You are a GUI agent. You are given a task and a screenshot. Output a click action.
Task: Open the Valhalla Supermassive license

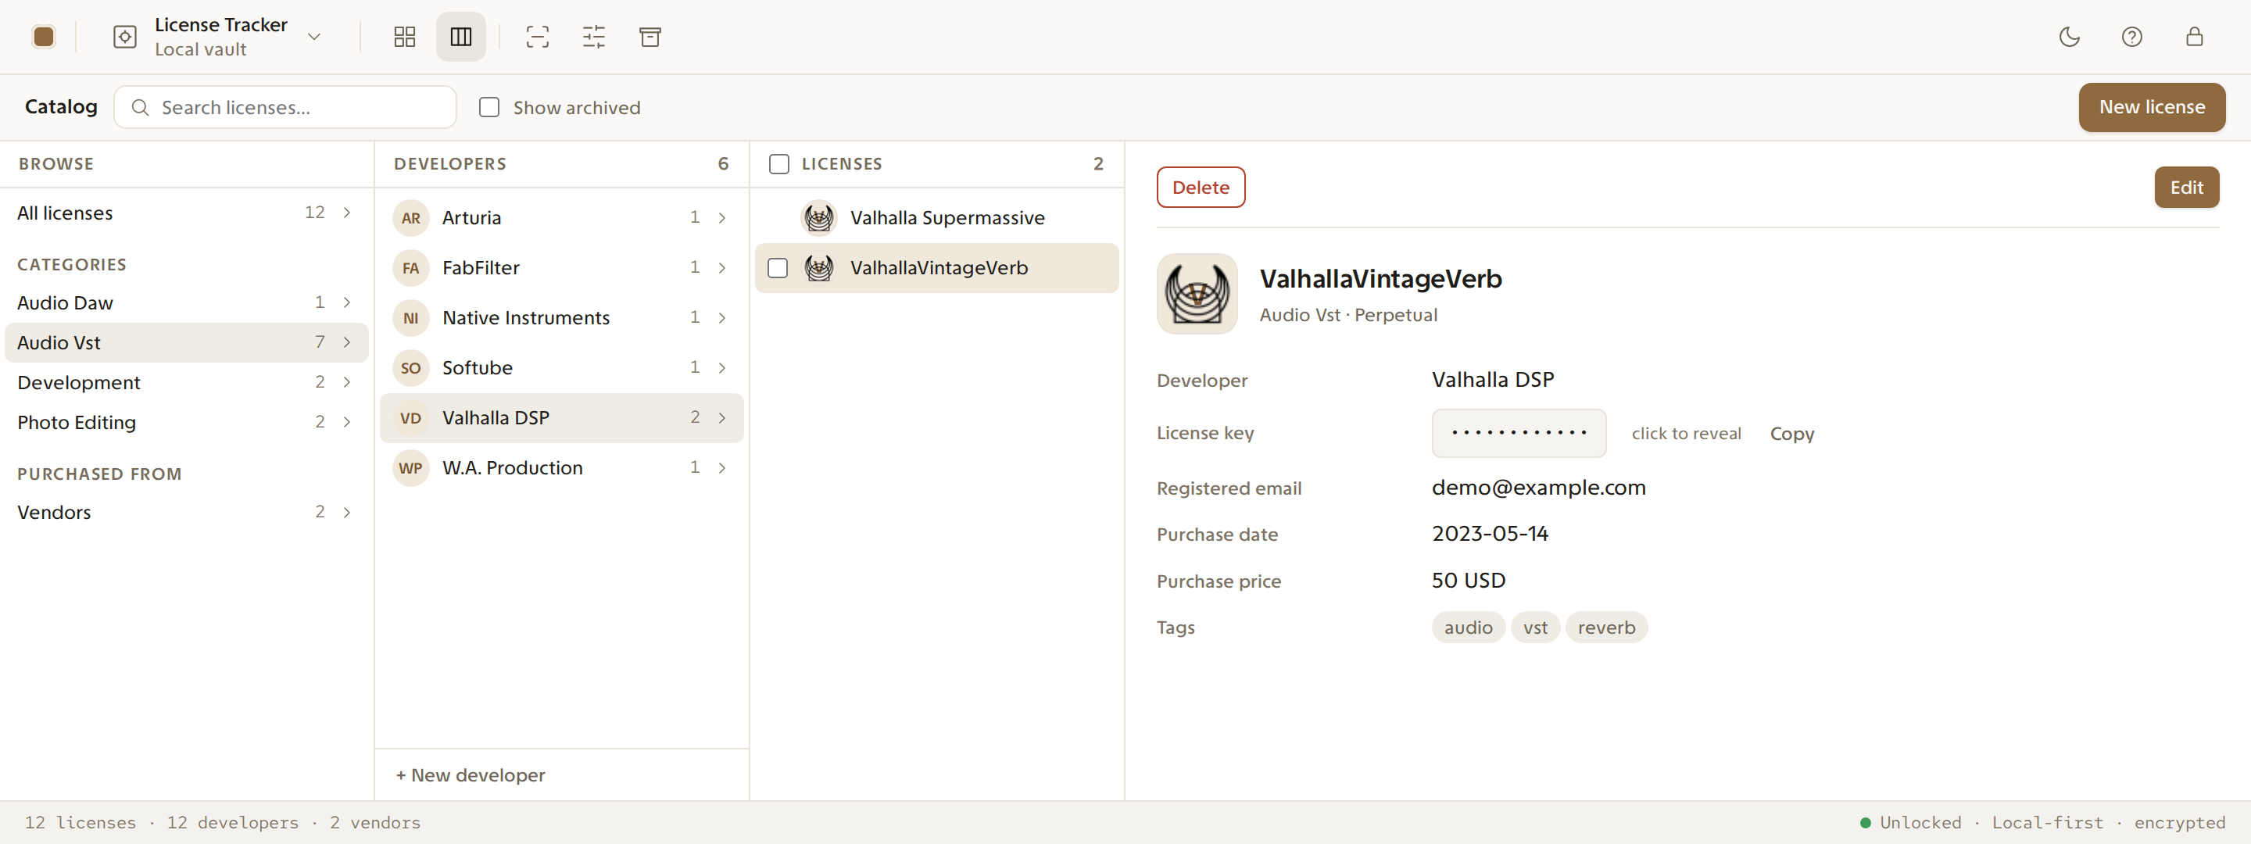point(937,217)
